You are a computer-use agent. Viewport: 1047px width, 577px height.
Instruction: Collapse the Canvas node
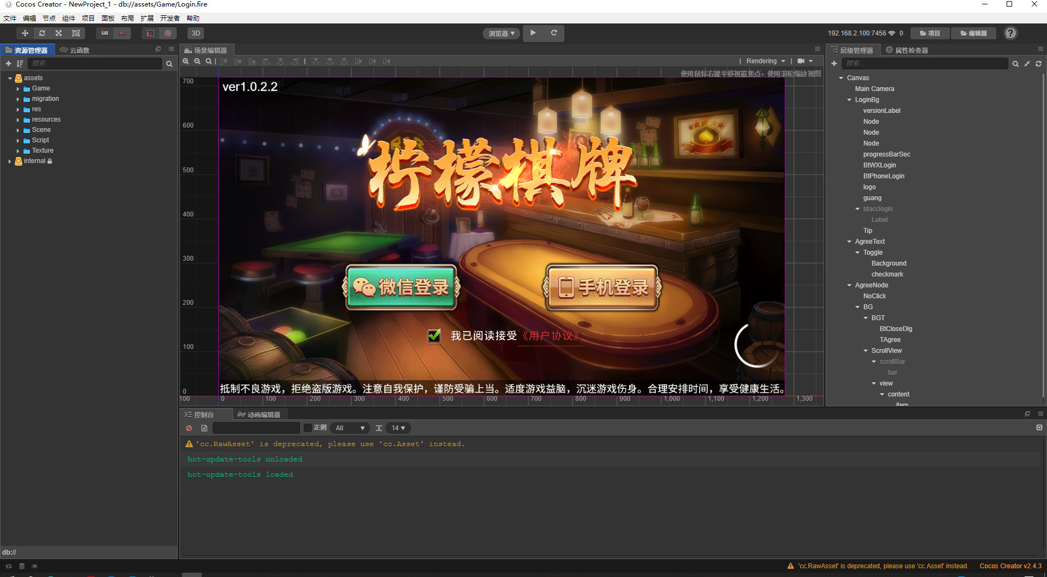(841, 78)
